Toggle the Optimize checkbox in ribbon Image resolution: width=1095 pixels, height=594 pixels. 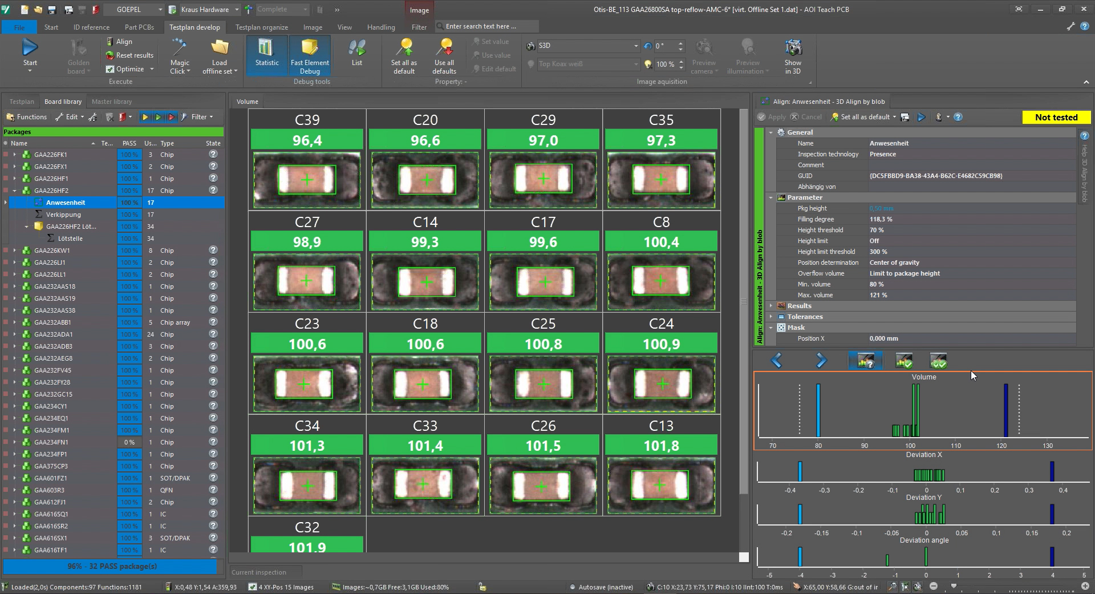(111, 69)
